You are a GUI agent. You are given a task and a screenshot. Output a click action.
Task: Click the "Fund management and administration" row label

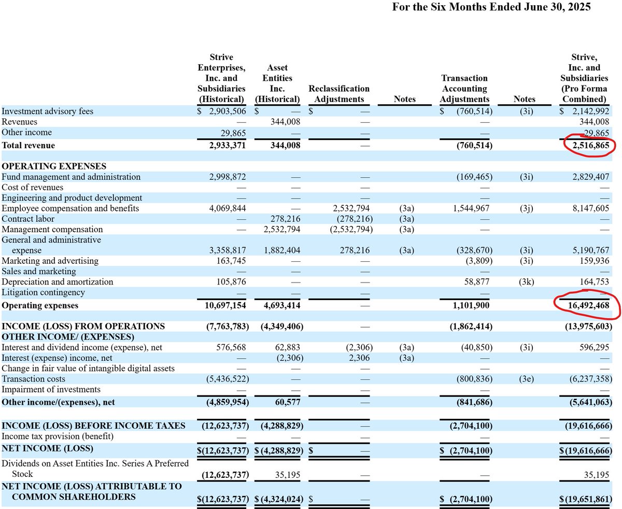71,177
